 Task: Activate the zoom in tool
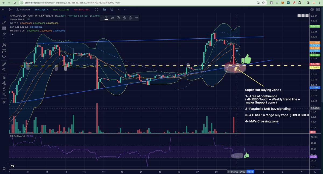click(x=4, y=70)
